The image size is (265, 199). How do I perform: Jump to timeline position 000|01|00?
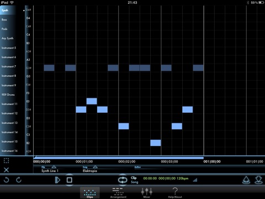pos(84,161)
